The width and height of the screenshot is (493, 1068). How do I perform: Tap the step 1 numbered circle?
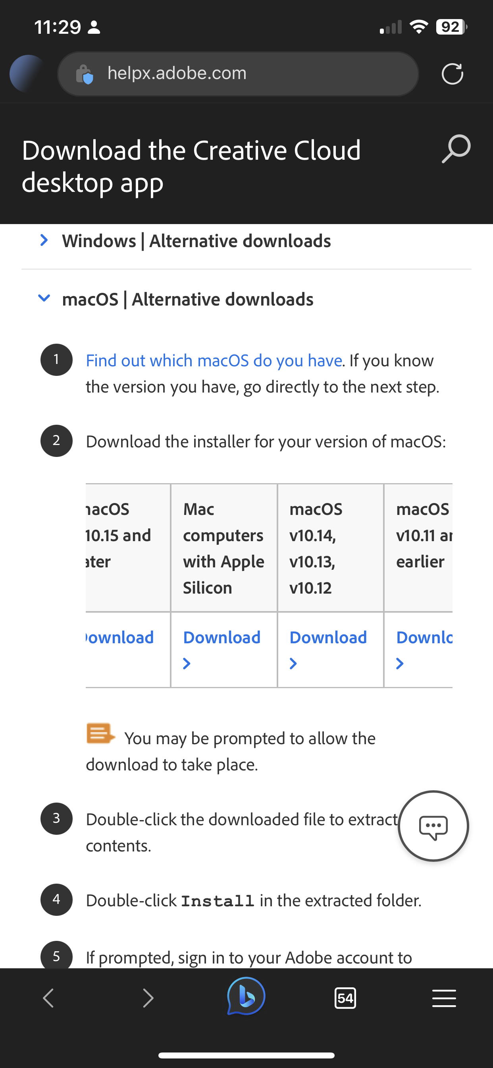point(56,360)
